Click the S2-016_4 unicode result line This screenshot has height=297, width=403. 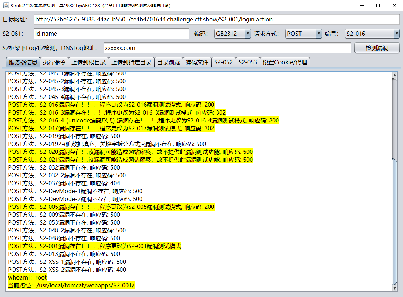143,121
